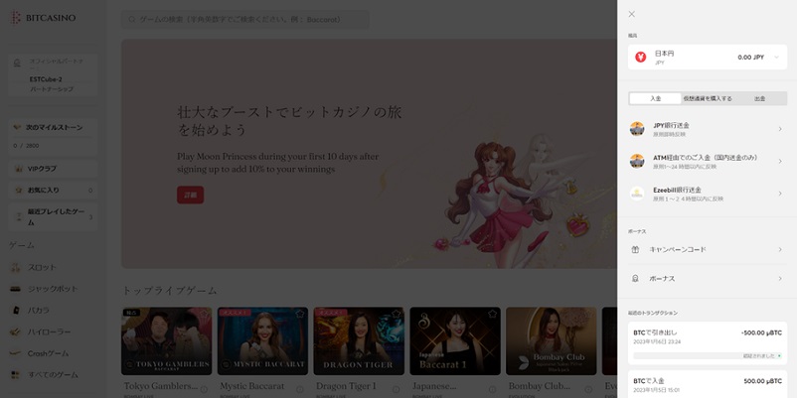The width and height of the screenshot is (797, 398).
Task: Switch to the 入金 deposit tab
Action: [x=655, y=98]
